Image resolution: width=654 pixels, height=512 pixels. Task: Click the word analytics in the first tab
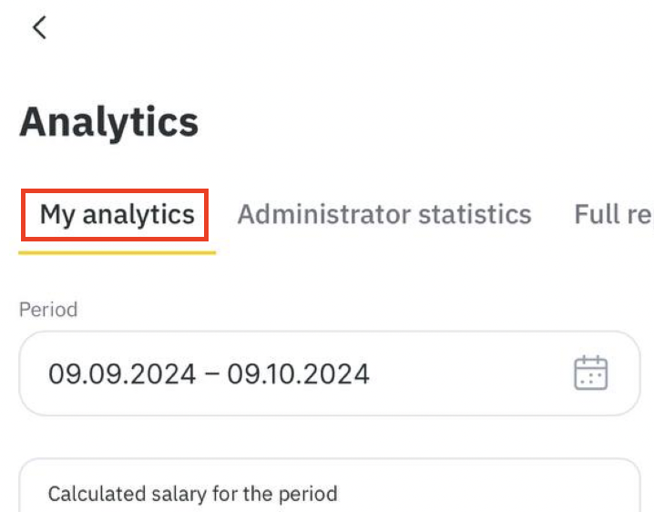click(x=138, y=215)
